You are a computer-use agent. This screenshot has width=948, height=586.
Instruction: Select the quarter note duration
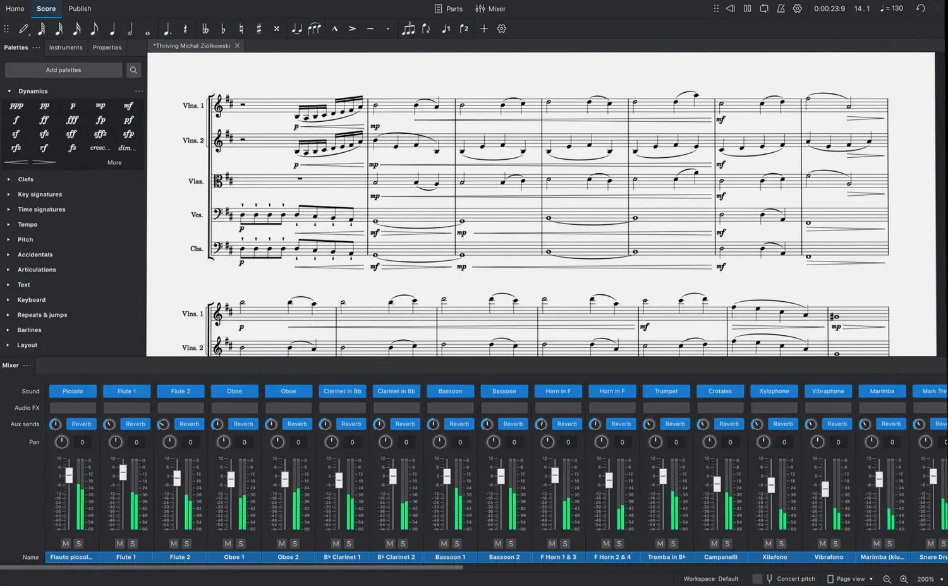[112, 29]
